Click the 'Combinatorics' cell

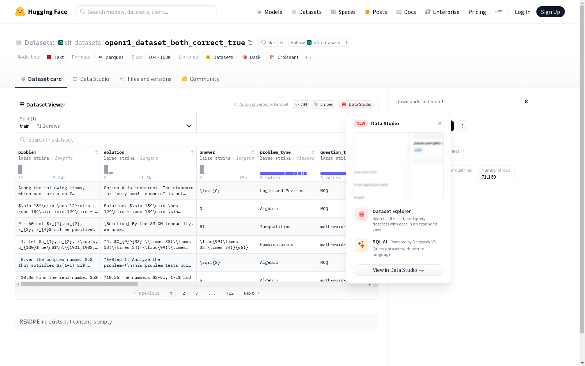pos(287,244)
